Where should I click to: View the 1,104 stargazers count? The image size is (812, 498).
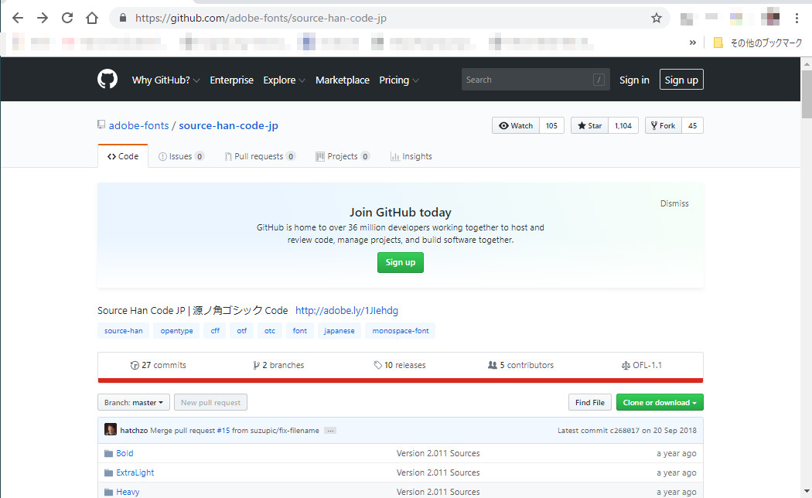pos(623,126)
